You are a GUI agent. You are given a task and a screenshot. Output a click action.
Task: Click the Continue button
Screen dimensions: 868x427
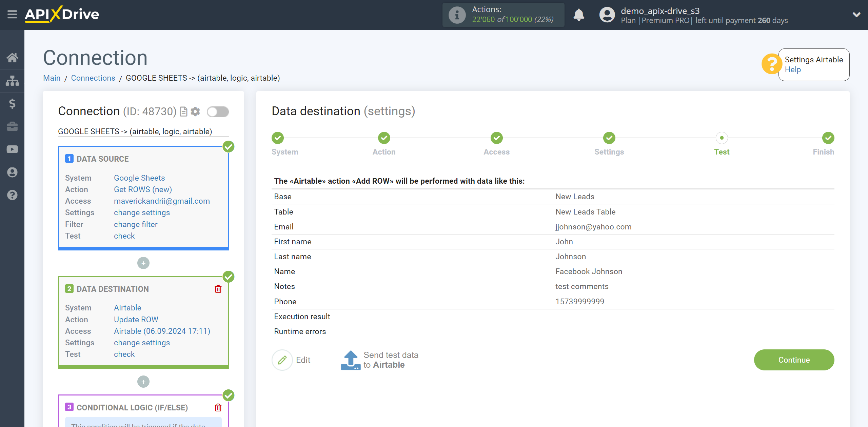click(x=794, y=360)
